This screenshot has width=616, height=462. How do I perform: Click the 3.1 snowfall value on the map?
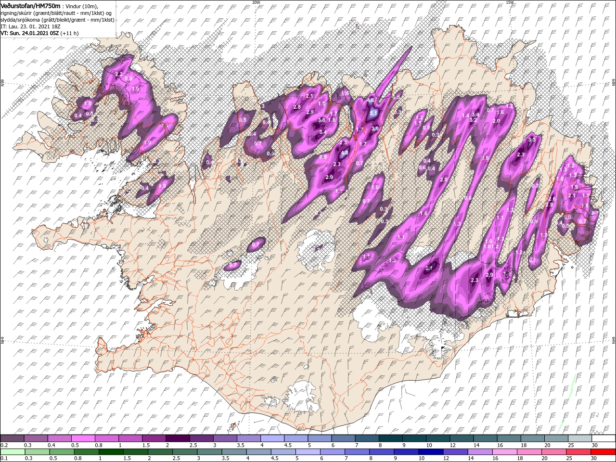pyautogui.click(x=429, y=268)
